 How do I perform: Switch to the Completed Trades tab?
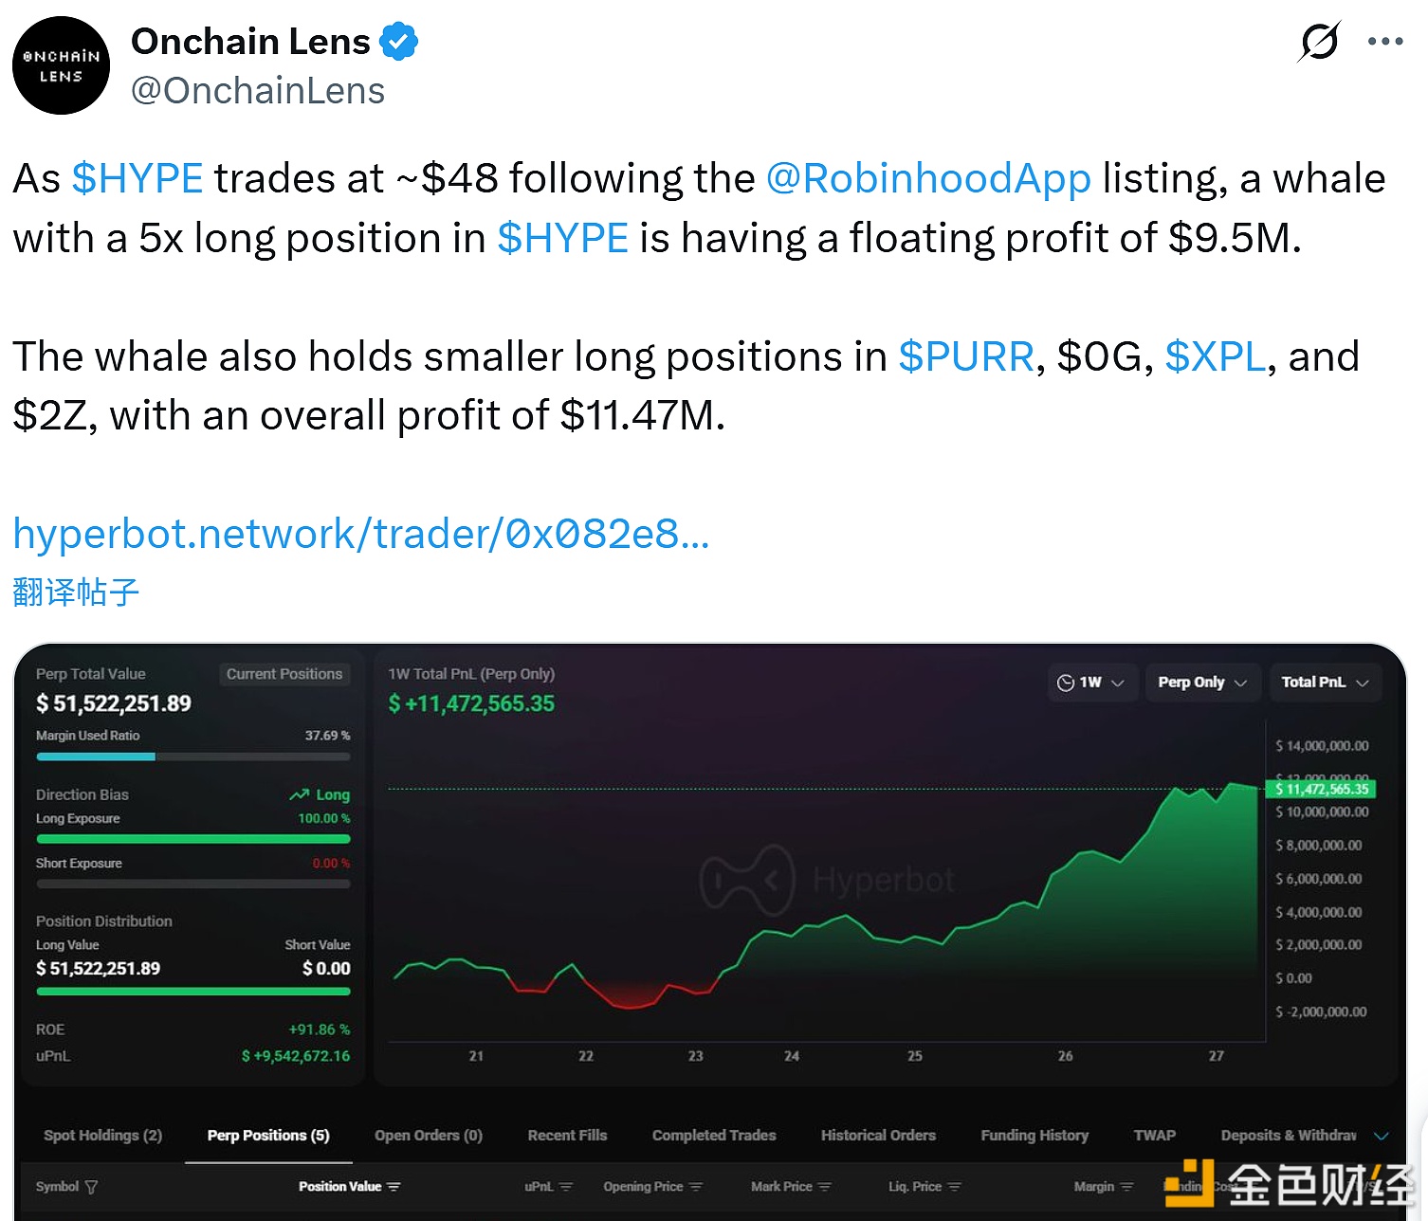[x=713, y=1136]
